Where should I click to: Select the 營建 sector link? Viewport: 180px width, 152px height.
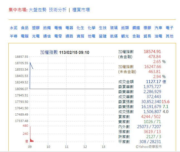tap(103, 36)
